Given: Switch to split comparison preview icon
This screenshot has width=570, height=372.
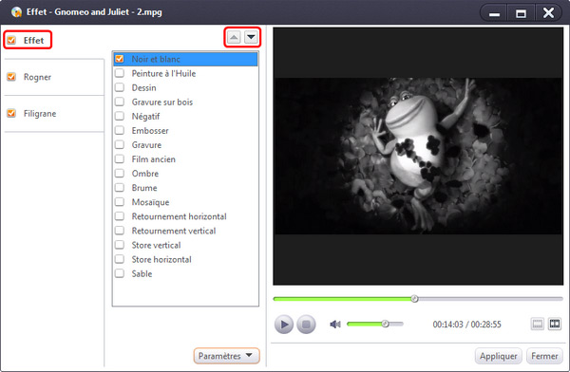Looking at the screenshot, I should click(x=555, y=324).
